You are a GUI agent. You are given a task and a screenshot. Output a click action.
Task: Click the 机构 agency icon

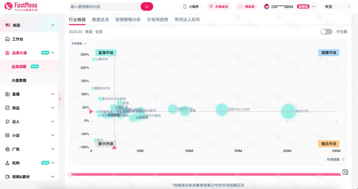click(8, 163)
